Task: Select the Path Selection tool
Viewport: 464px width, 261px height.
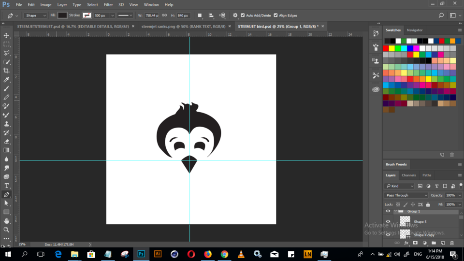Action: [x=6, y=203]
